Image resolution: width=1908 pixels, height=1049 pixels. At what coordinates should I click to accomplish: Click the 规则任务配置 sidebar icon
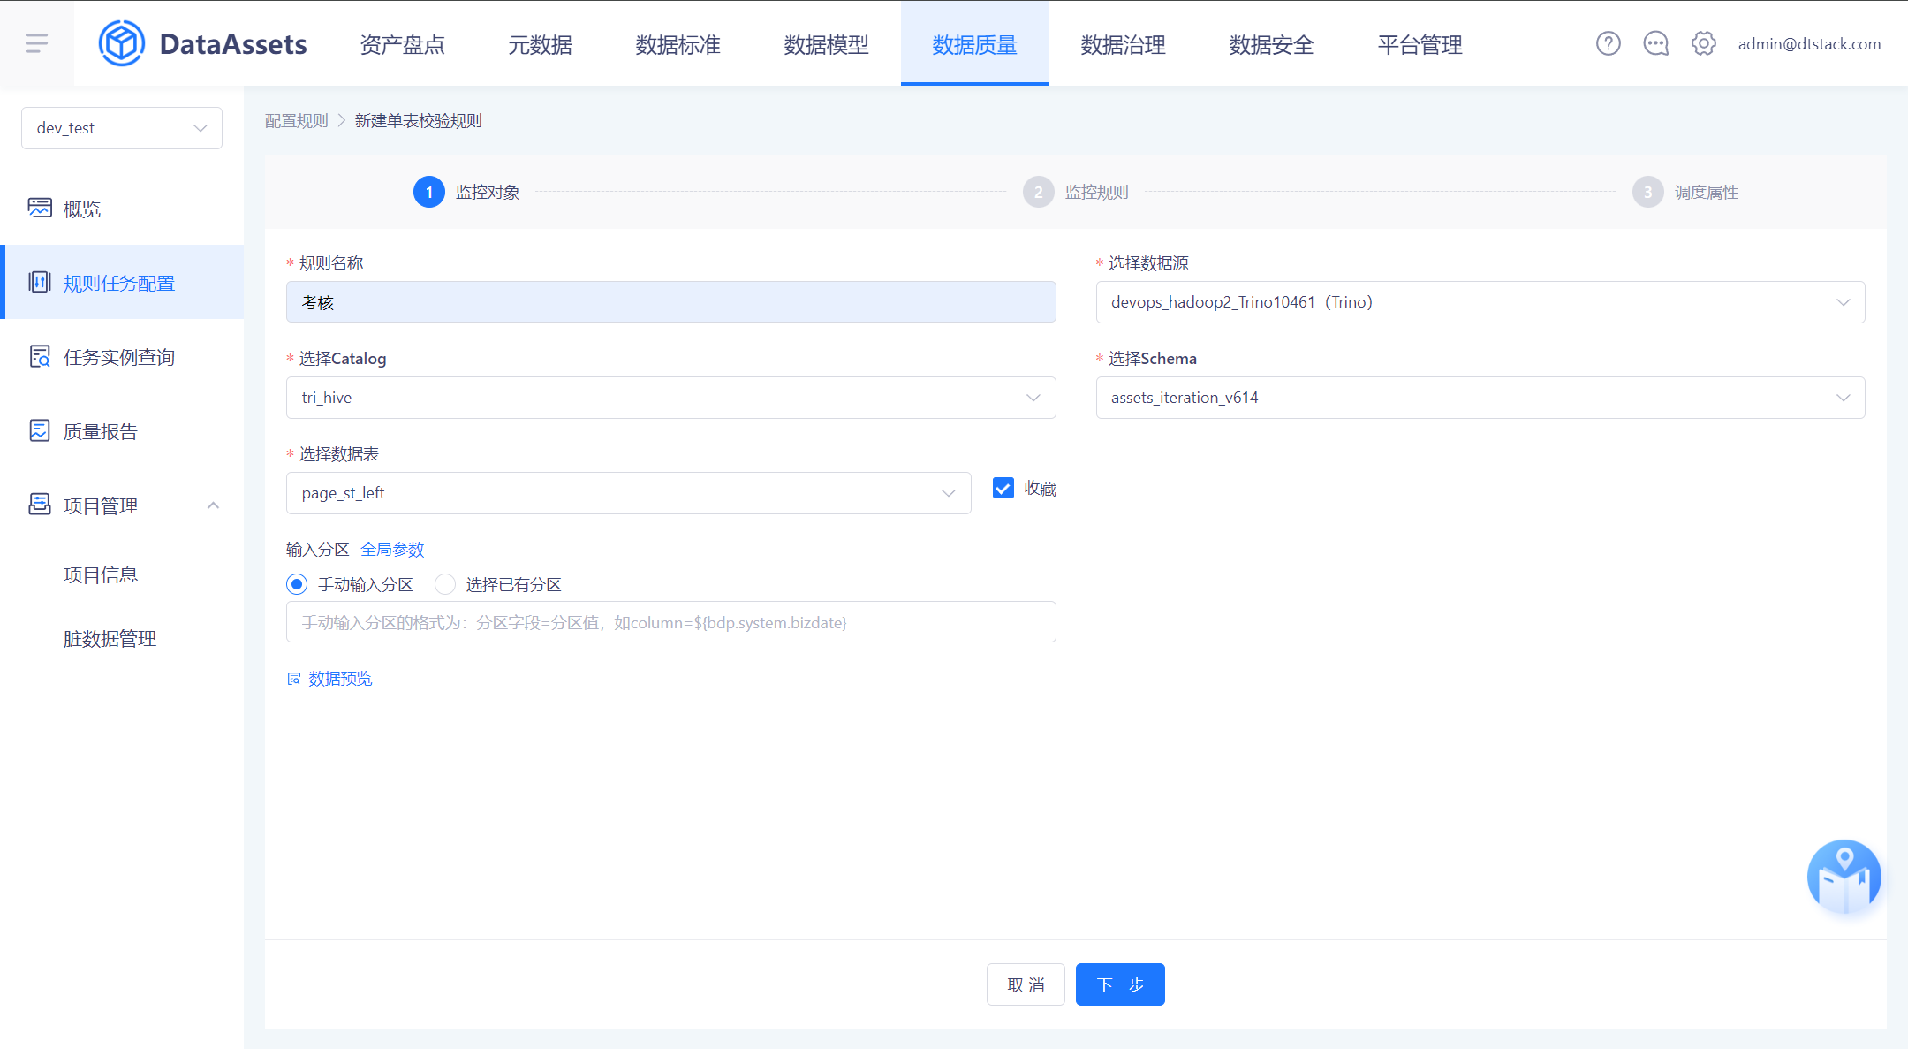40,282
